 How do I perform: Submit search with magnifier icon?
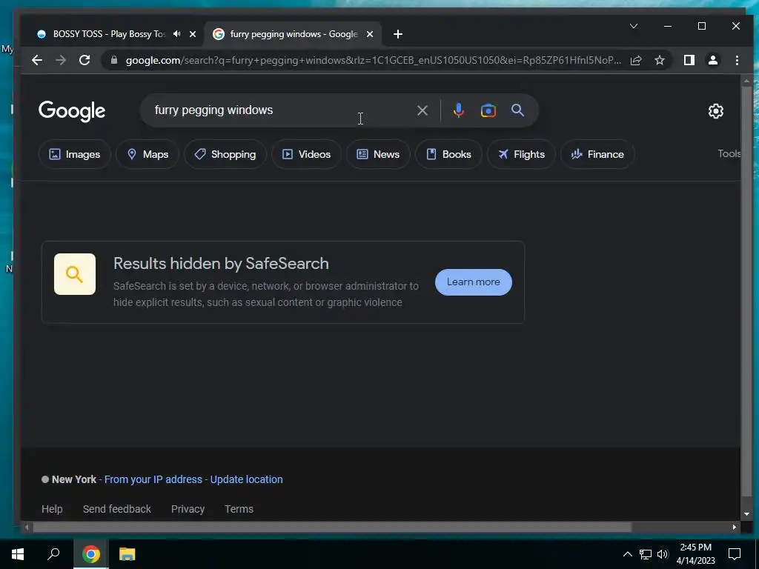(x=517, y=110)
